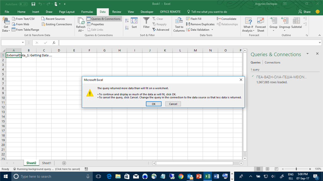
Task: Close the Microsoft Excel warning dialog
Action: point(241,80)
